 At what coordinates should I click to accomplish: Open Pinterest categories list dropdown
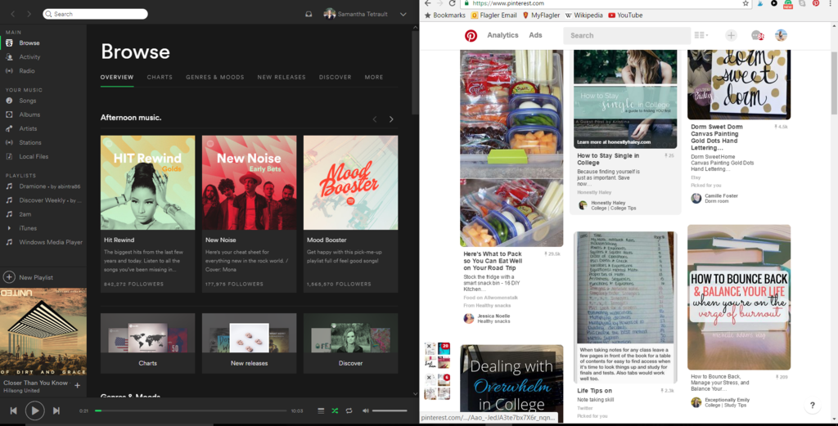[x=701, y=35]
